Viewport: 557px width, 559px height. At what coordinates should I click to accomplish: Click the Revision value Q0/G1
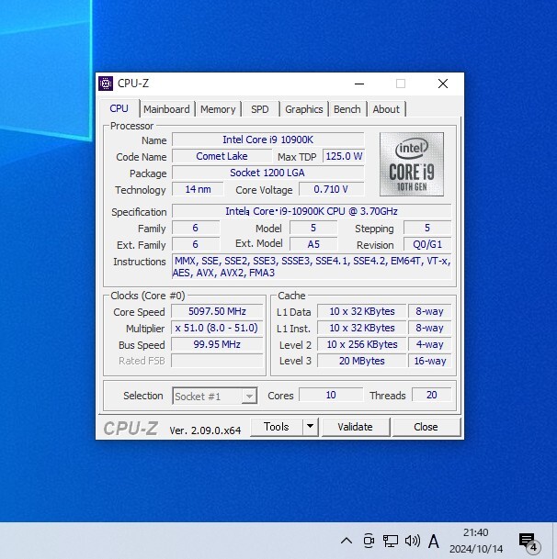click(x=427, y=244)
